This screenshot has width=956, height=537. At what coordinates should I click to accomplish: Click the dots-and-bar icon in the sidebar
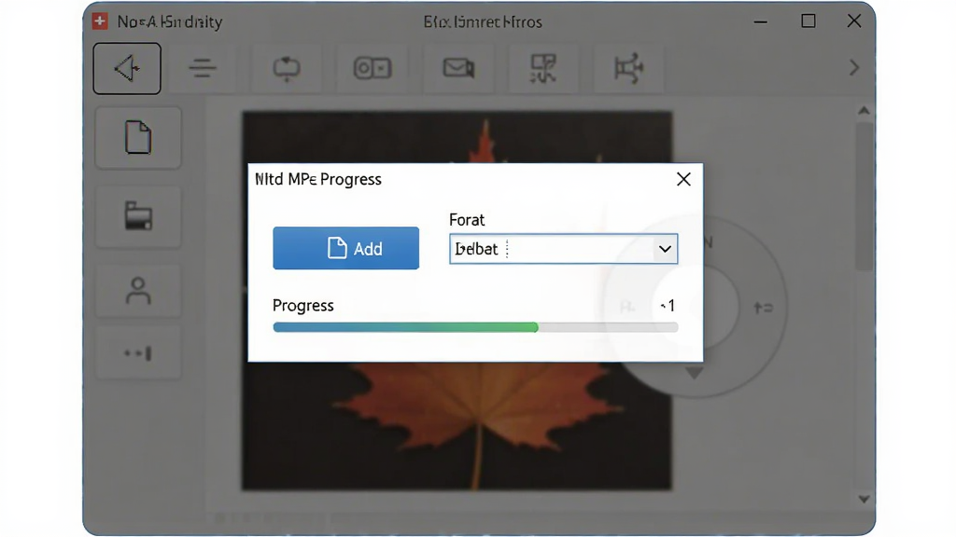pyautogui.click(x=138, y=353)
